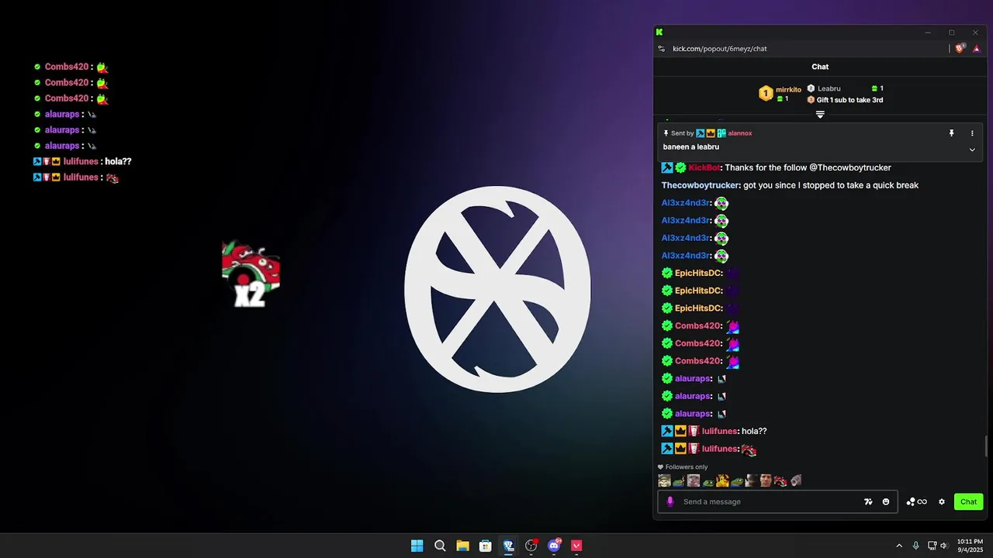Click Leabru on the gift leaderboard
This screenshot has height=558, width=993.
(829, 88)
